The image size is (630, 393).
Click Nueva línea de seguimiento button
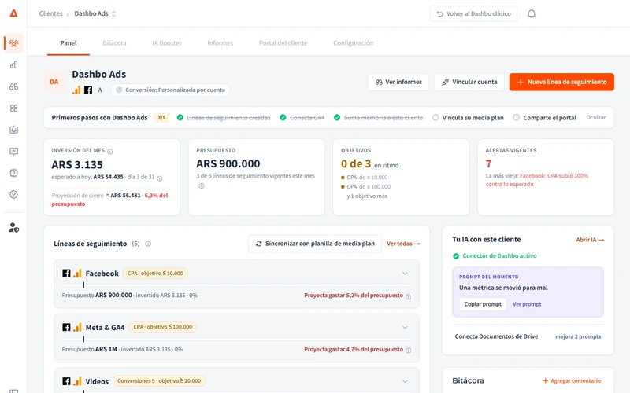point(561,82)
